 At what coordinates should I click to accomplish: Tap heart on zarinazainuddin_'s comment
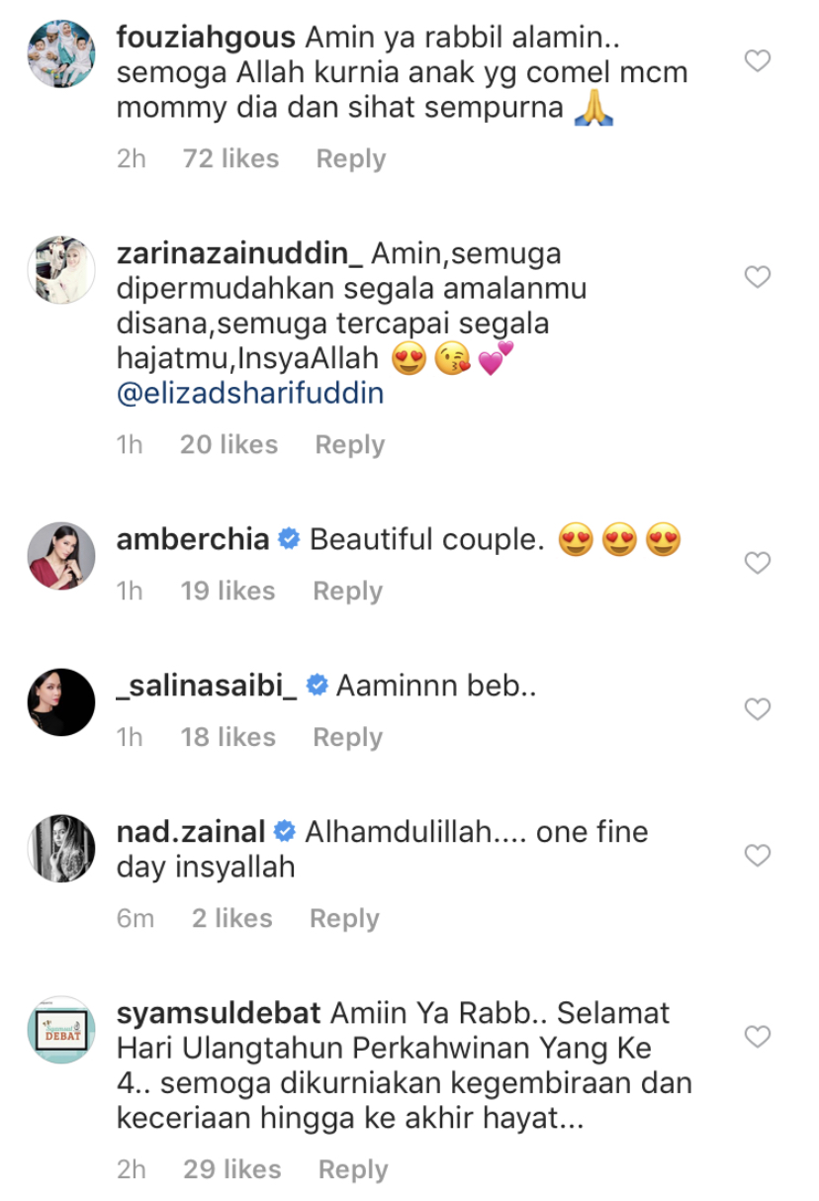point(757,278)
